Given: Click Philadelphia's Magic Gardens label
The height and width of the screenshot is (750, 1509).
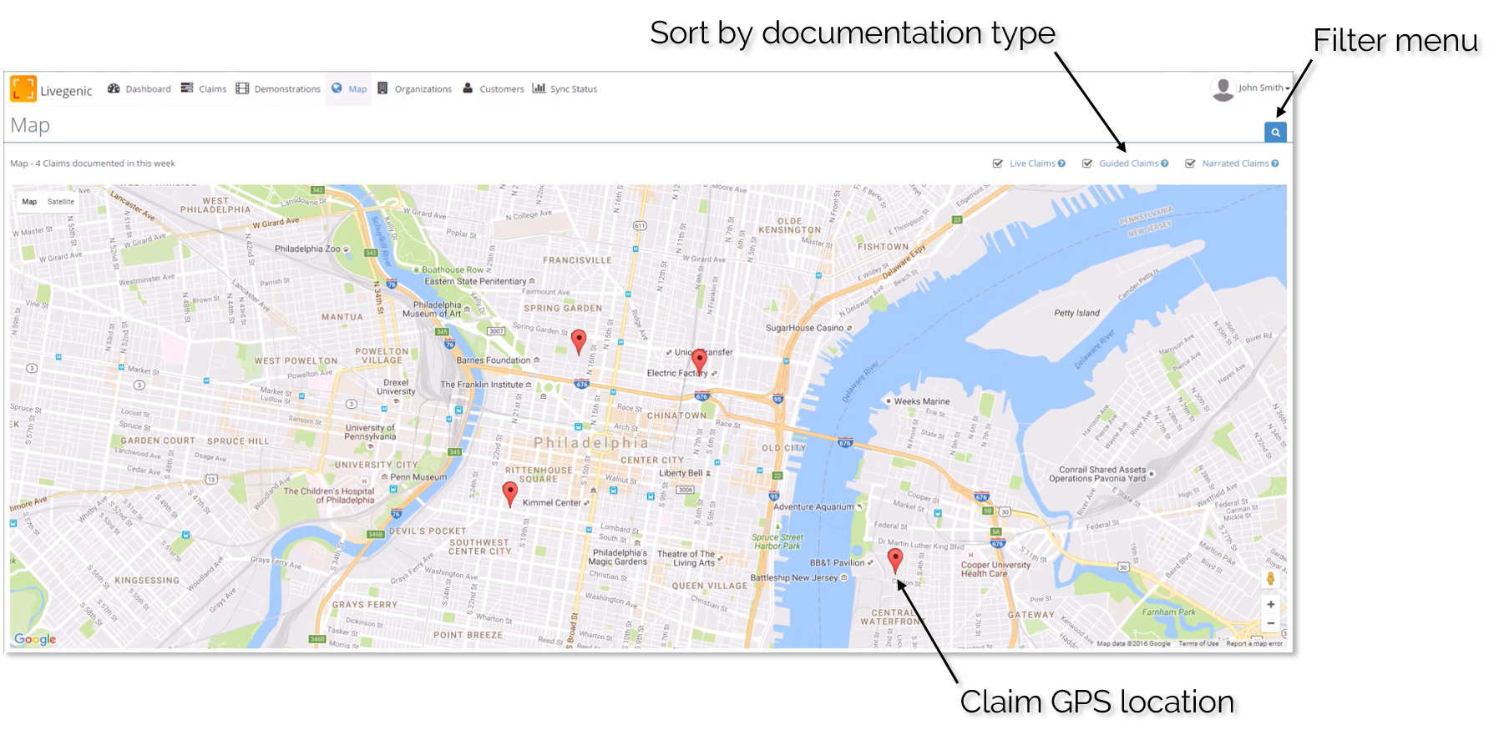Looking at the screenshot, I should pos(620,557).
